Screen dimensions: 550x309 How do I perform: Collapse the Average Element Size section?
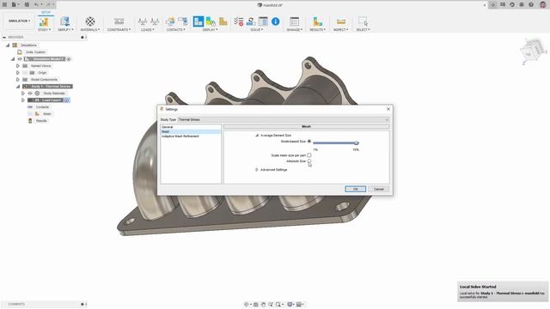click(257, 136)
